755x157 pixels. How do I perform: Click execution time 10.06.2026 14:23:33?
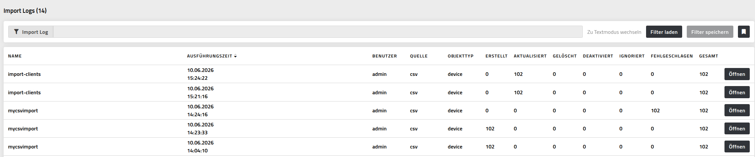pyautogui.click(x=200, y=129)
